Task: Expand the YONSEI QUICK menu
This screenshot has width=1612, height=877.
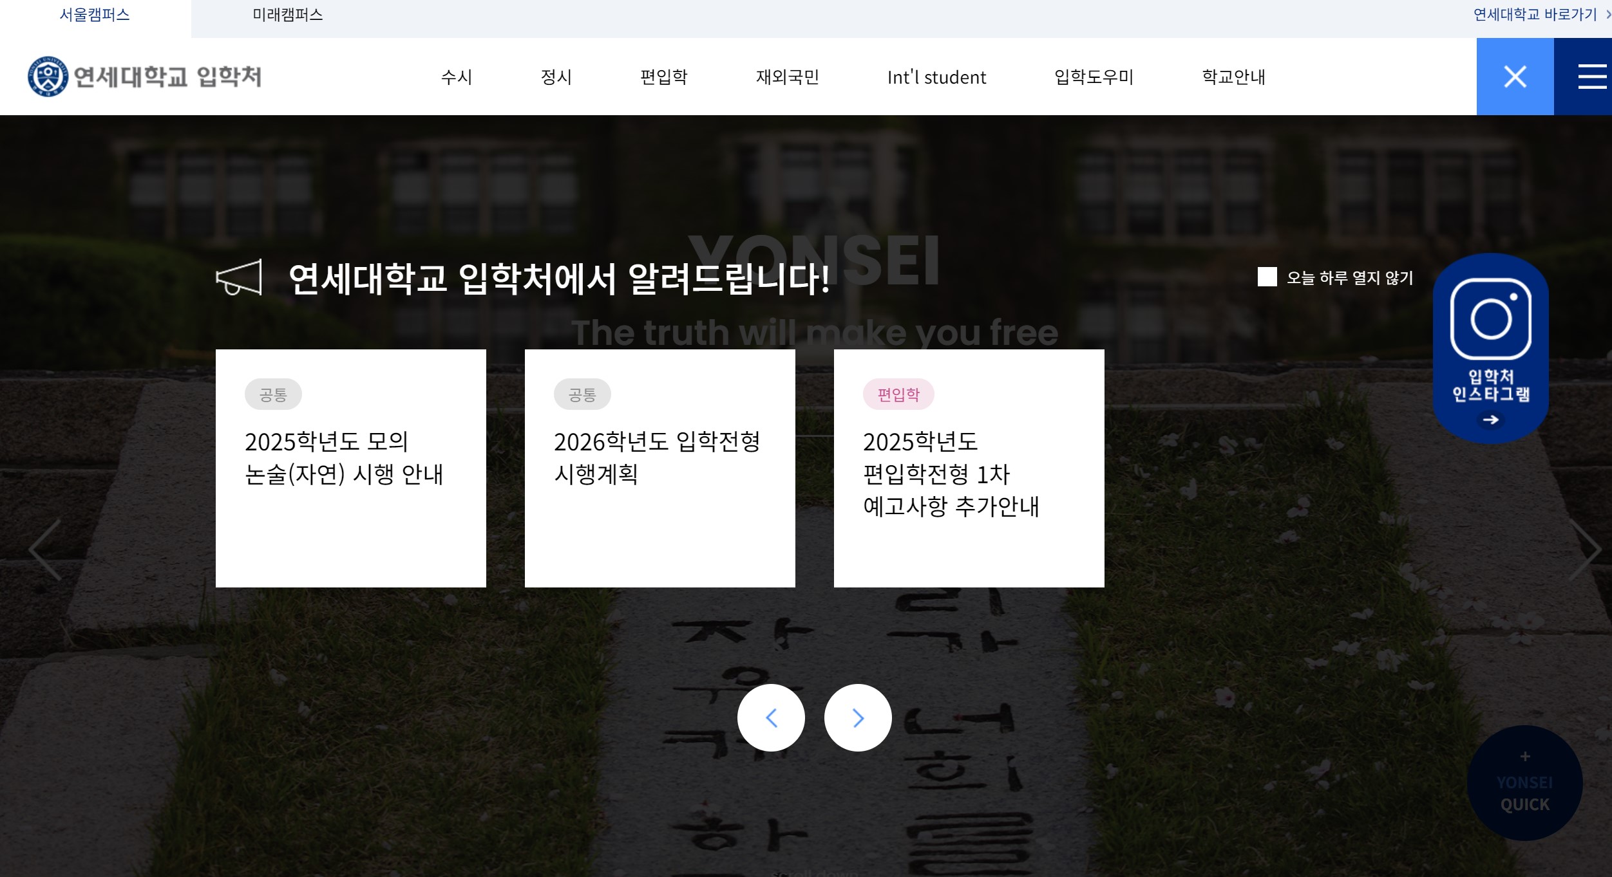Action: (x=1524, y=783)
